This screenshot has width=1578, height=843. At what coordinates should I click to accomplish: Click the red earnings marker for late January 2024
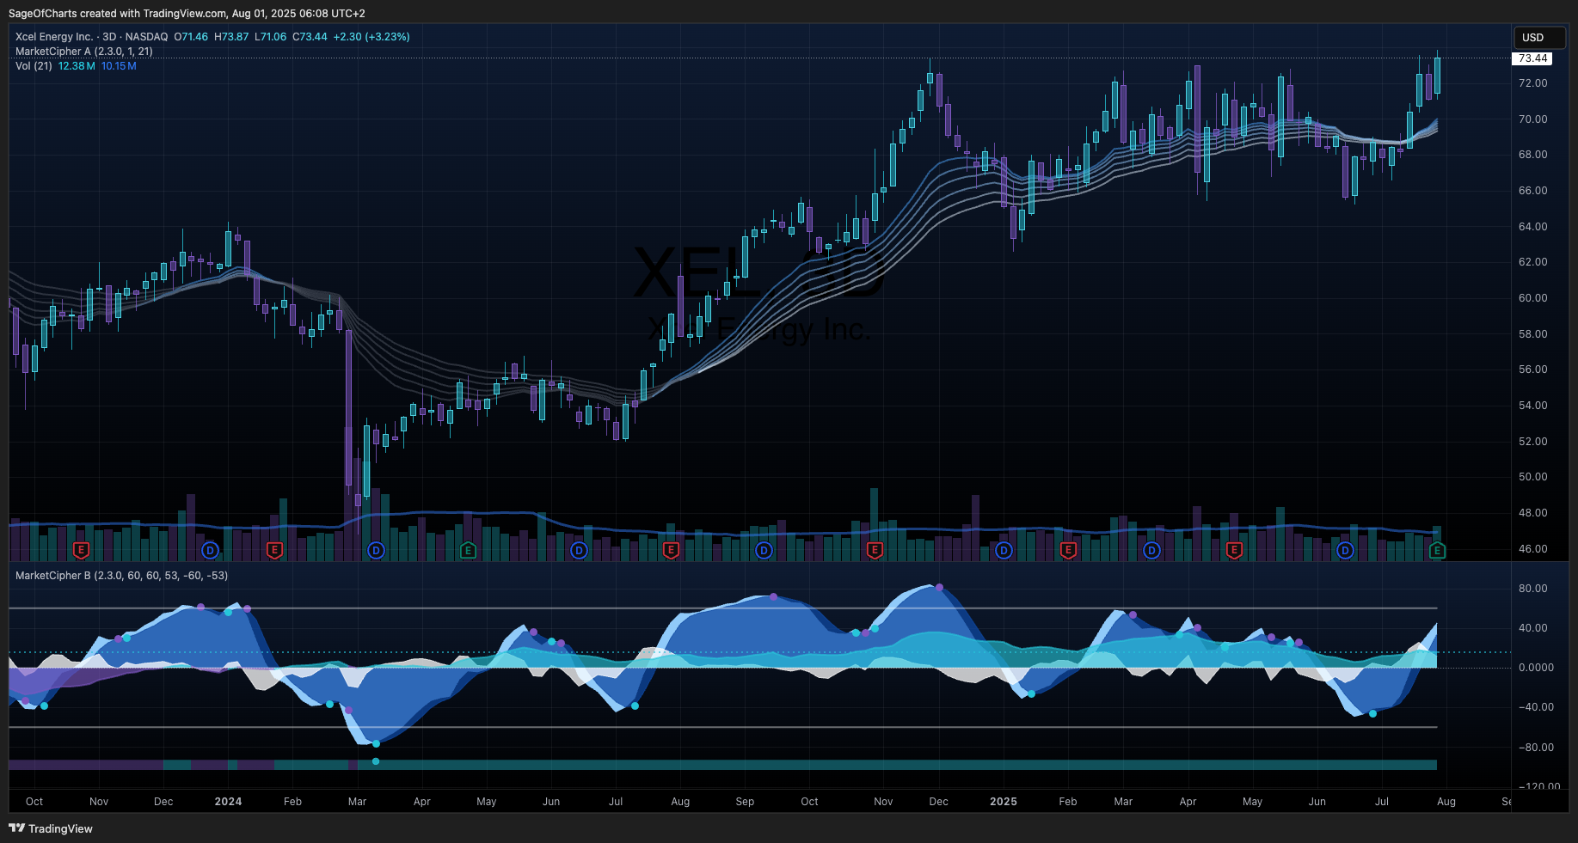[274, 550]
